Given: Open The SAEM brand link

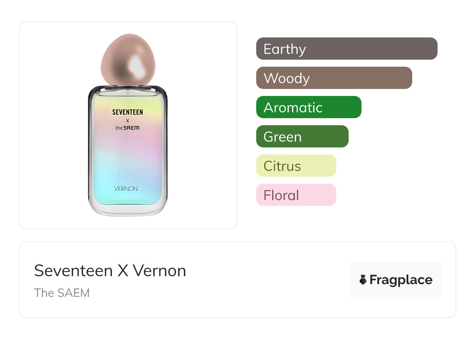Looking at the screenshot, I should [x=62, y=293].
